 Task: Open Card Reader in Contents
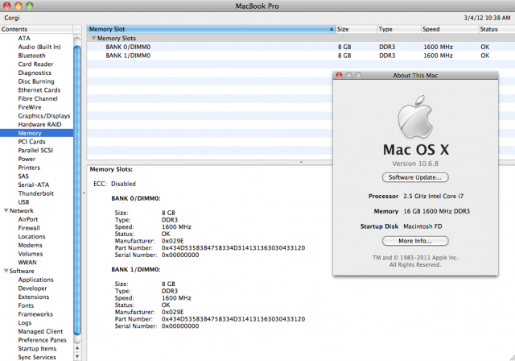point(35,64)
